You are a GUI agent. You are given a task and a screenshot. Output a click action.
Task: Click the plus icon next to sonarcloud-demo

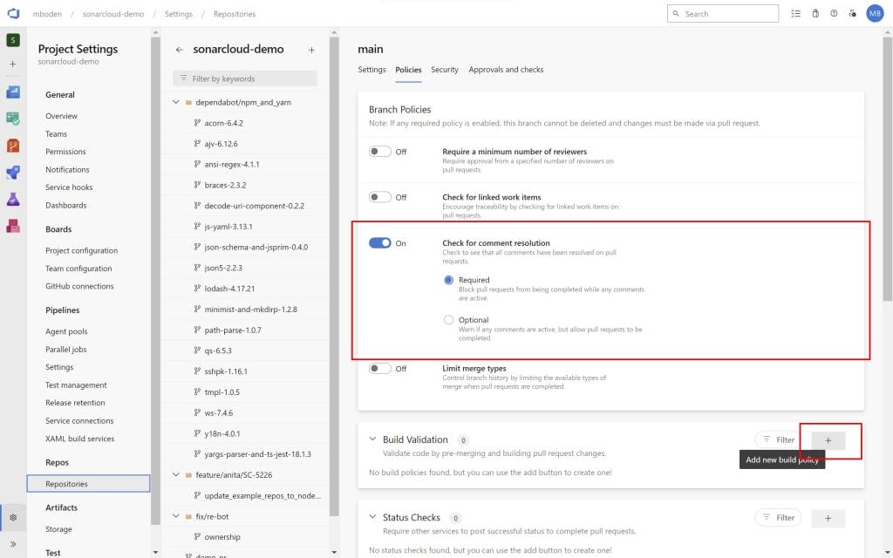click(311, 50)
